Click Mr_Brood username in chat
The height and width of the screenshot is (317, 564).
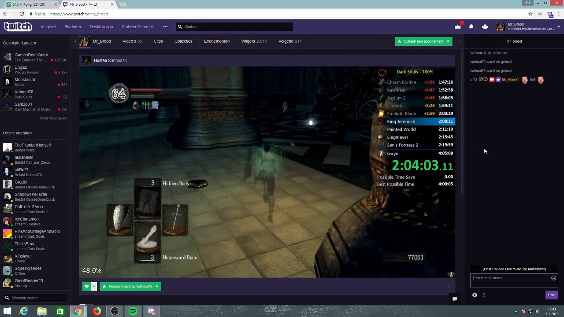(x=510, y=80)
